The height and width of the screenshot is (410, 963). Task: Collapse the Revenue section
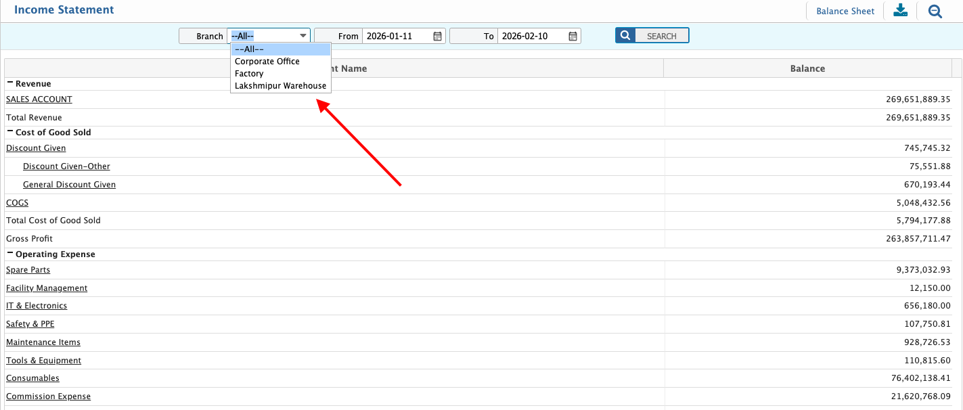(9, 83)
